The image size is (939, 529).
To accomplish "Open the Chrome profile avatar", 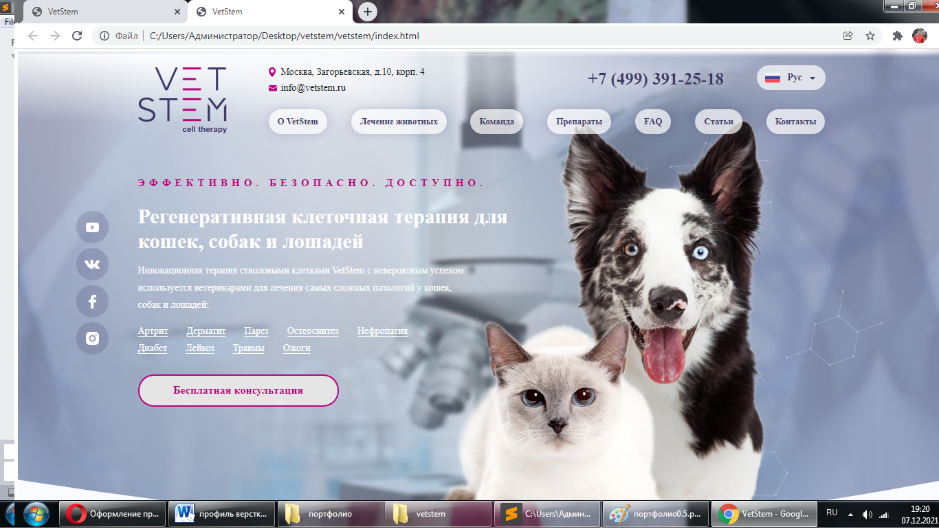I will coord(920,36).
